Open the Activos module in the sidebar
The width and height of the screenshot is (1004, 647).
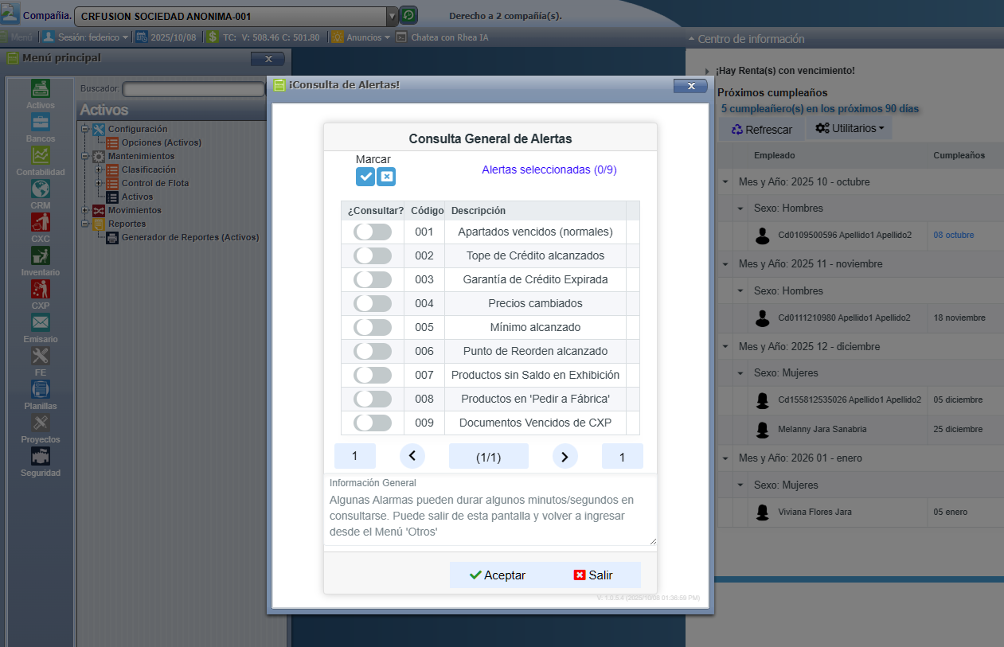(x=40, y=89)
